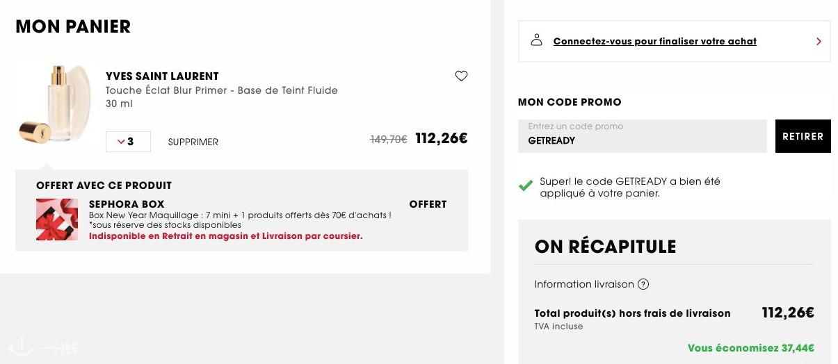Image resolution: width=838 pixels, height=364 pixels.
Task: Open the Sephora Box red gift thumbnail
Action: coord(57,220)
